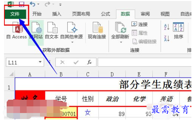Sort ascending with the A-Z icon
Screen dimensions: 192x120
pos(167,27)
